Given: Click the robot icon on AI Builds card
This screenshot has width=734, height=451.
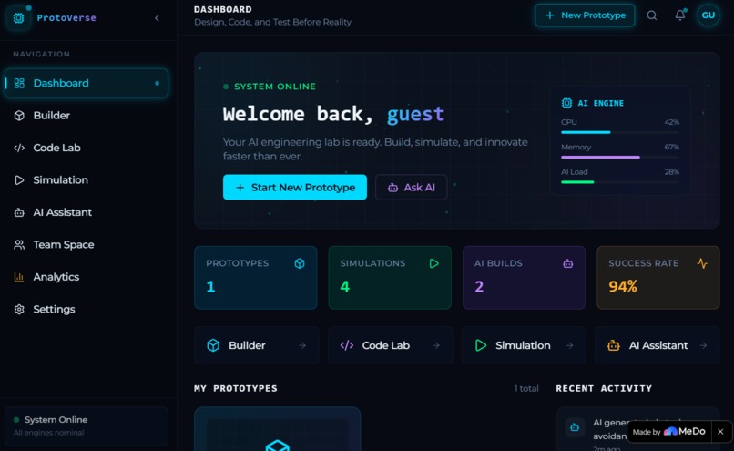Looking at the screenshot, I should click(x=568, y=263).
